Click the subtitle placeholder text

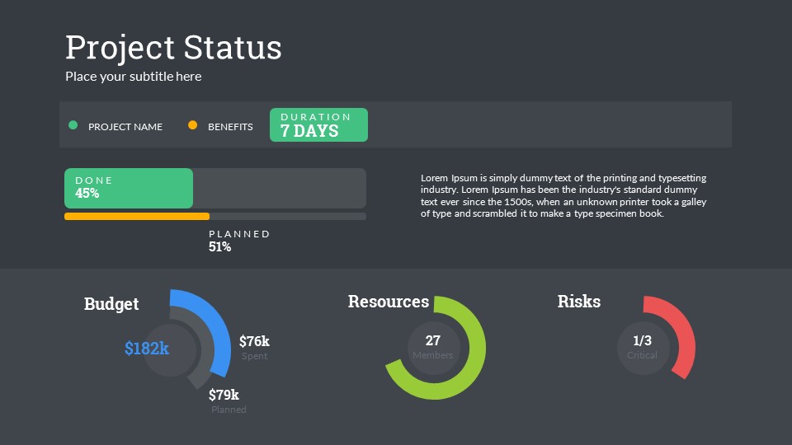pos(134,77)
